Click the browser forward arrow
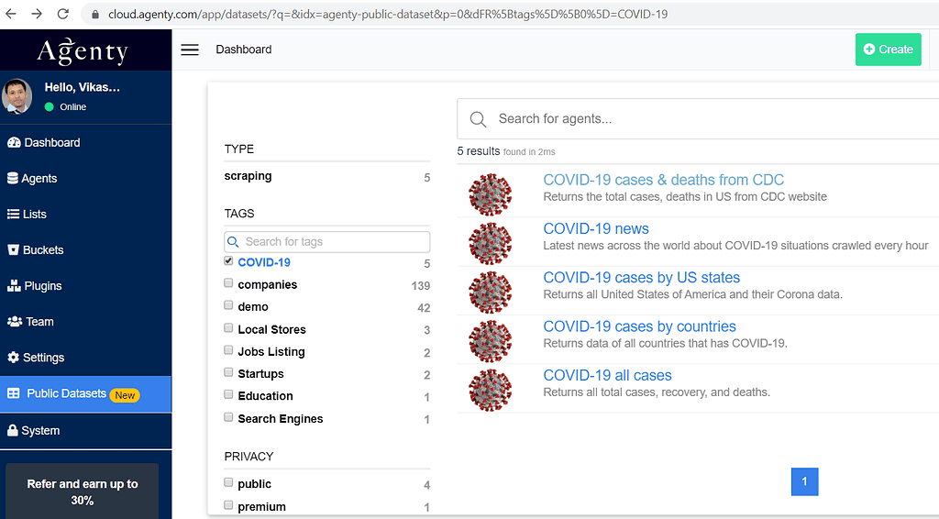The image size is (939, 519). point(37,14)
